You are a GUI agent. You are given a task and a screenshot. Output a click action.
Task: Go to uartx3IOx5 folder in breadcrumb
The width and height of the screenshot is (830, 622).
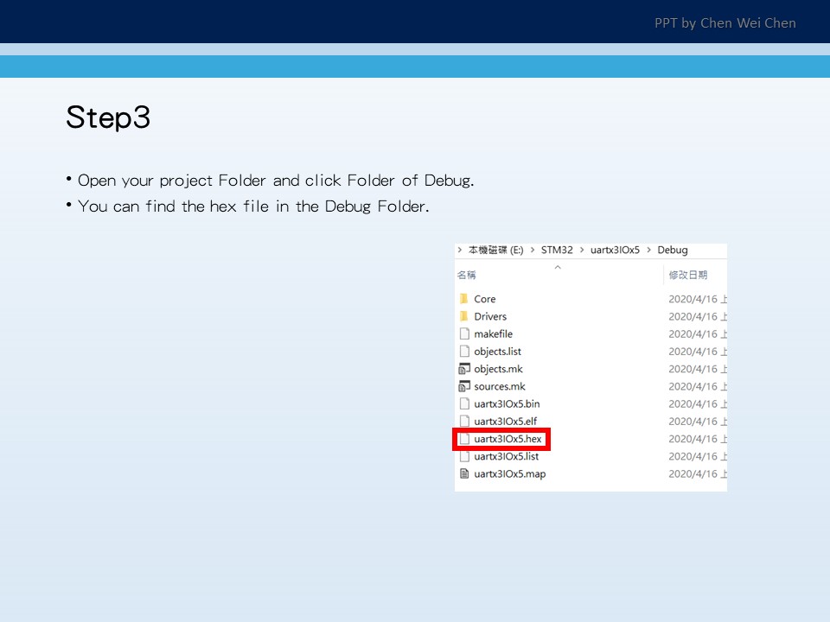[x=615, y=250]
